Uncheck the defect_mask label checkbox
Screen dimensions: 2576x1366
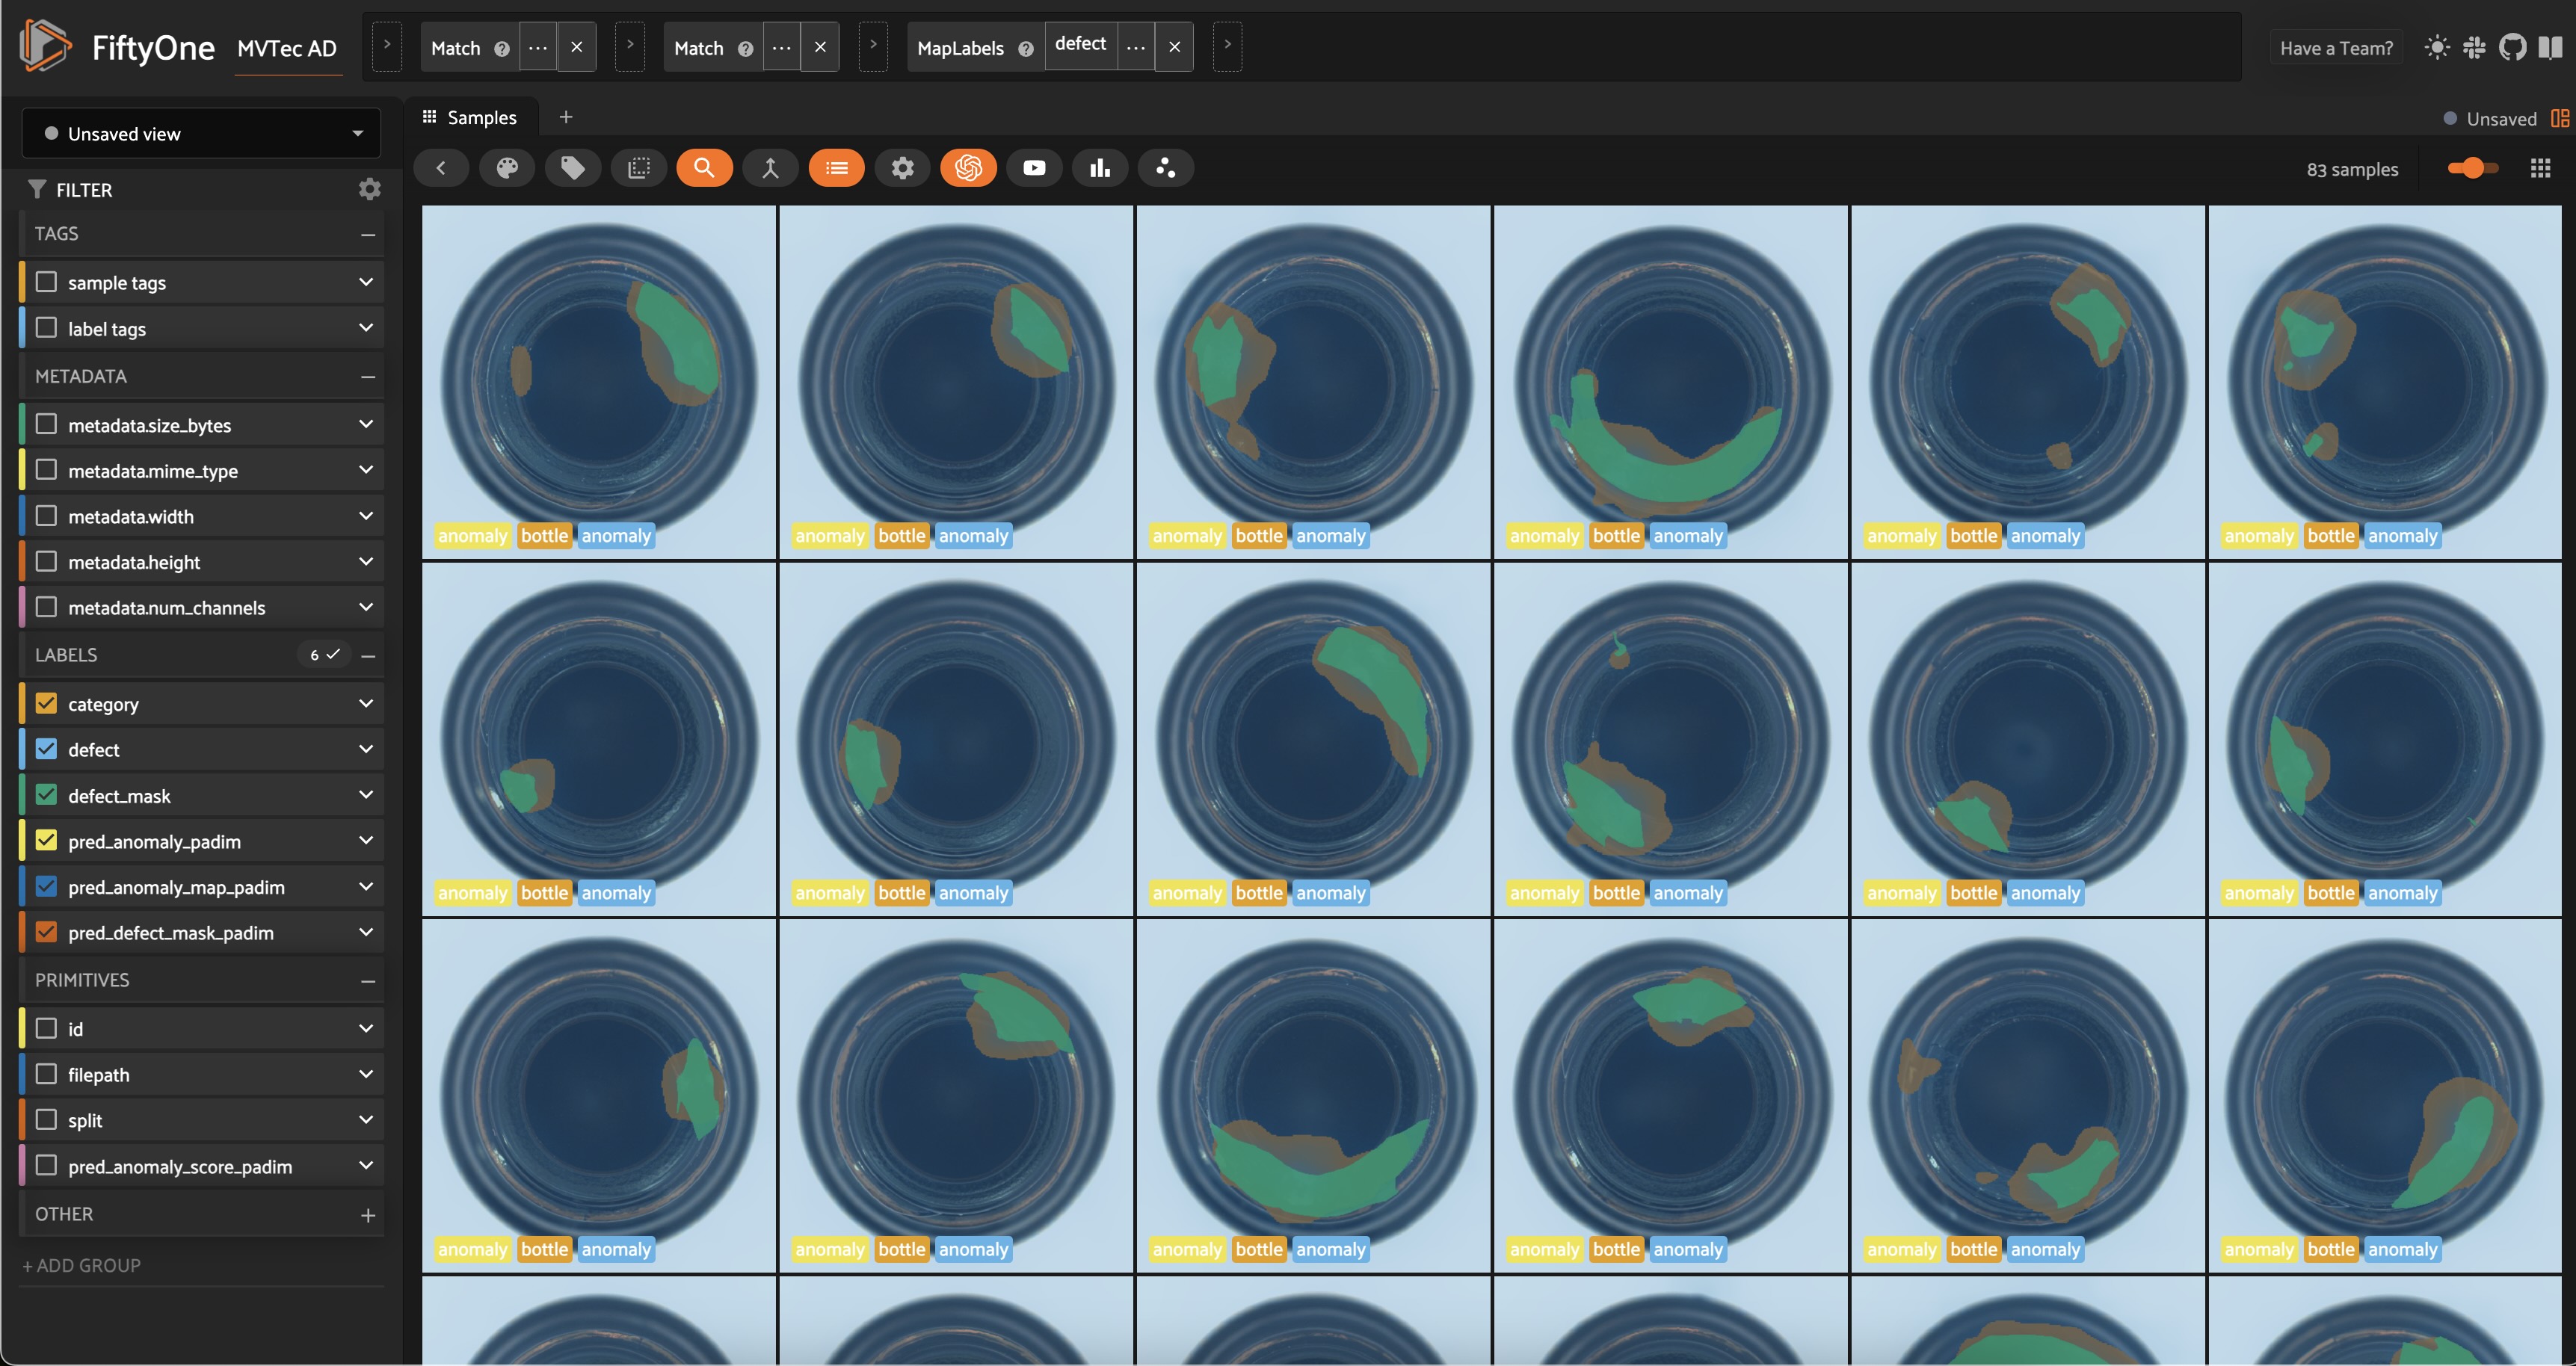pyautogui.click(x=46, y=795)
